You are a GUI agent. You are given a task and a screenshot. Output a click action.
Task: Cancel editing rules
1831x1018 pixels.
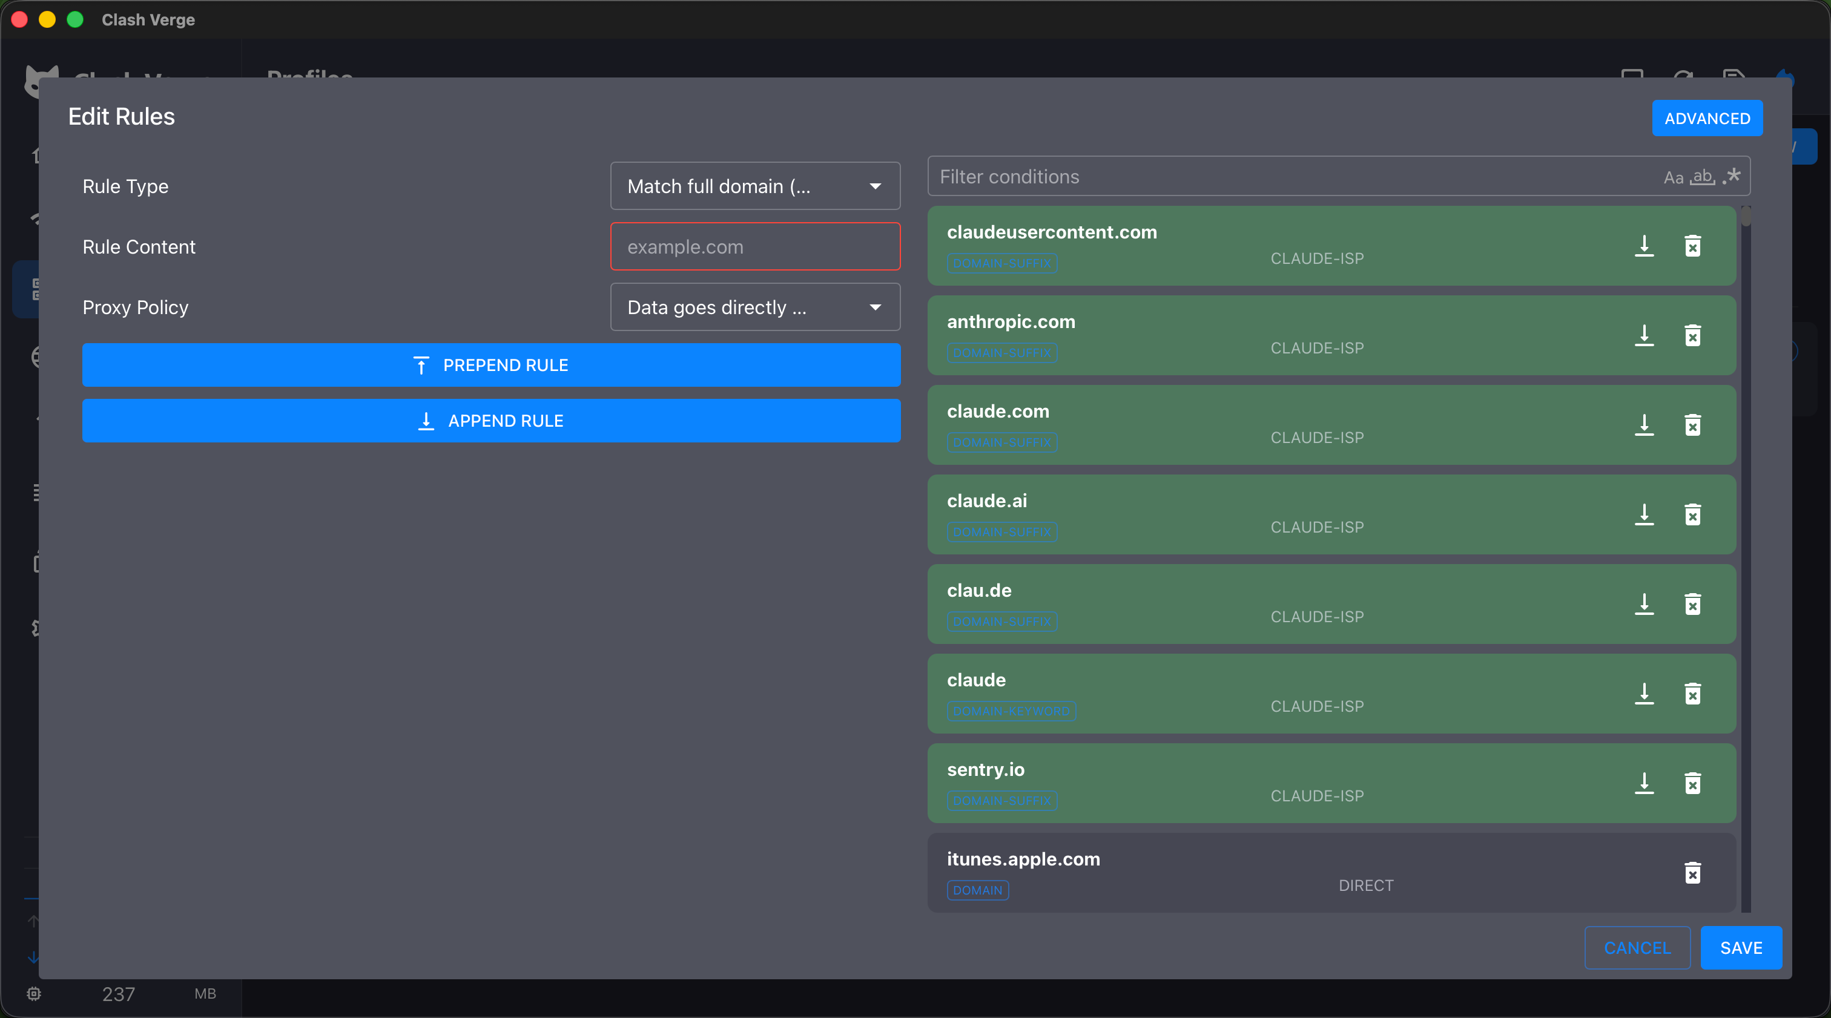click(1637, 948)
